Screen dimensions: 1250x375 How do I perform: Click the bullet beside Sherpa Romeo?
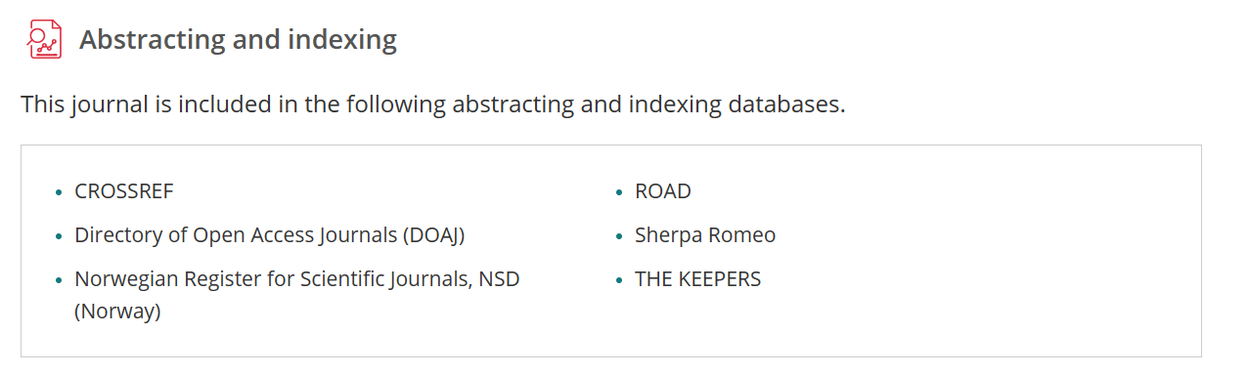click(619, 236)
